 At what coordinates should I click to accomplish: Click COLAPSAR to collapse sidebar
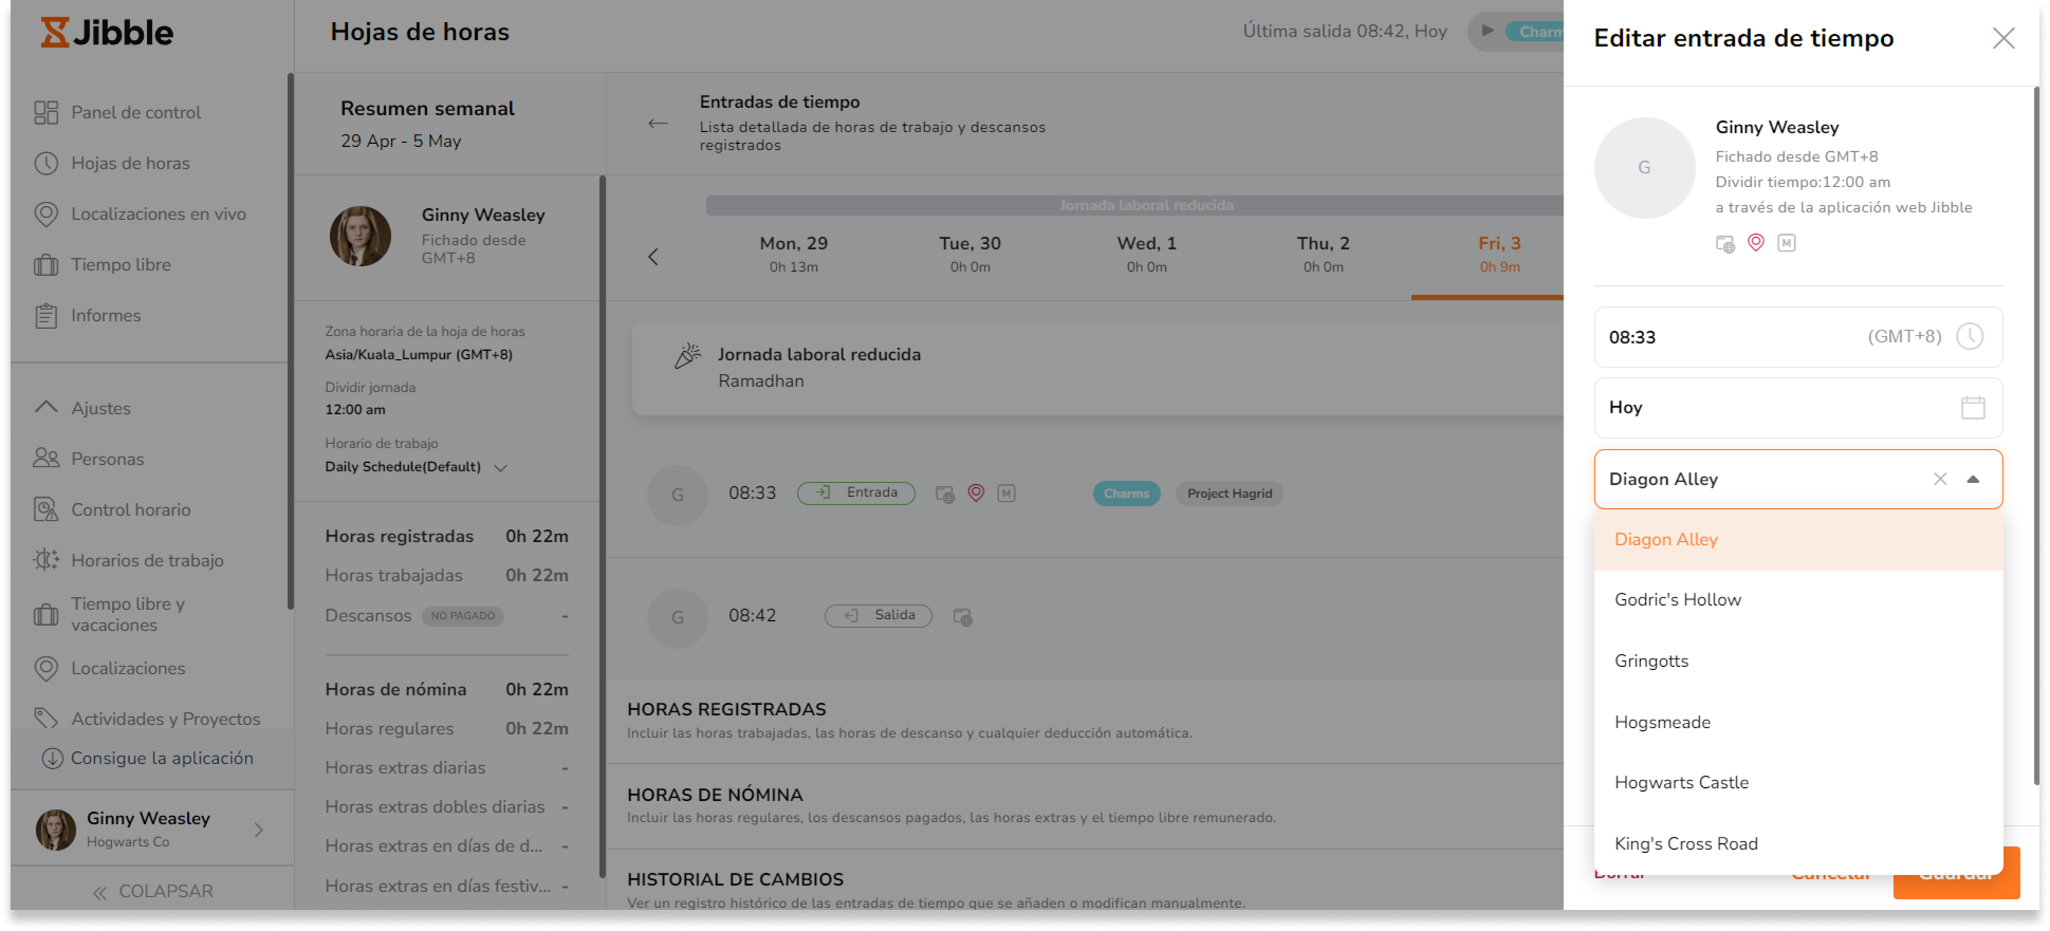[153, 892]
